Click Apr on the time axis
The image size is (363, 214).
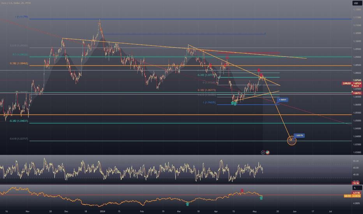[216, 211]
